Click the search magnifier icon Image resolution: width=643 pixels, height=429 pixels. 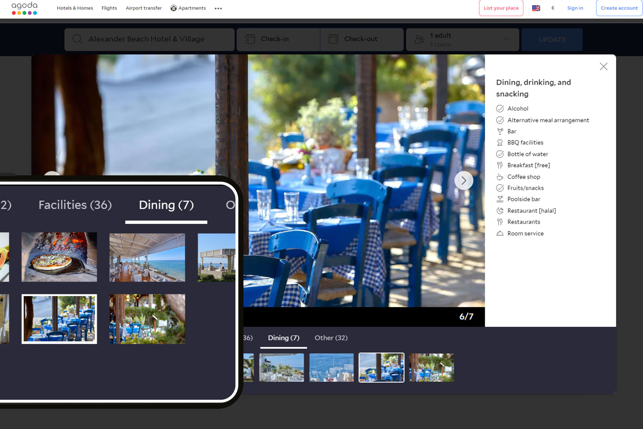click(77, 39)
